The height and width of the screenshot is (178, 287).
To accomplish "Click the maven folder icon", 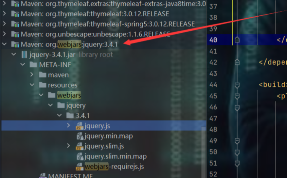I will coord(43,74).
